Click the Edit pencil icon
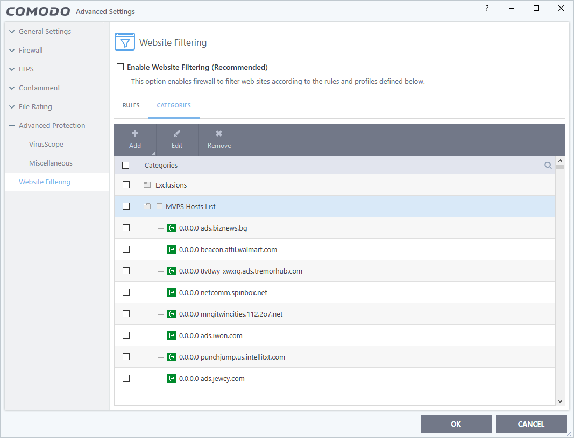This screenshot has height=438, width=574. 177,134
